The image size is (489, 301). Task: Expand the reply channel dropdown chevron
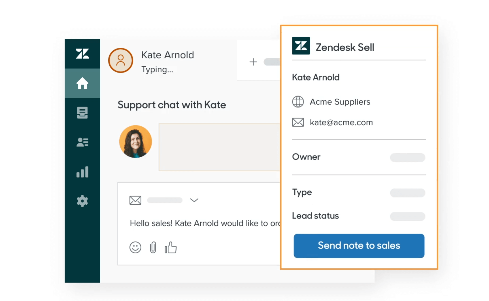point(194,200)
